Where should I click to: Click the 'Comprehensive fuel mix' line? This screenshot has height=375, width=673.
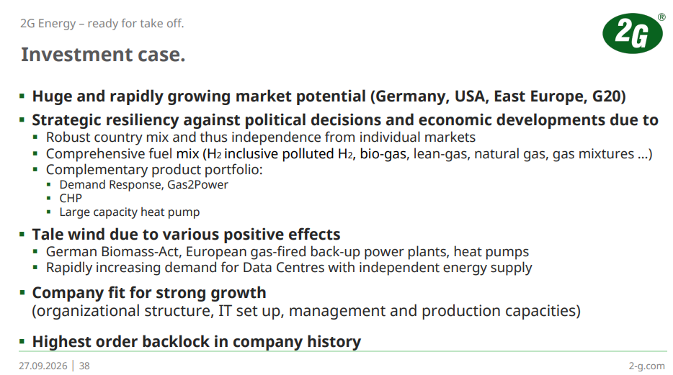[x=349, y=153]
